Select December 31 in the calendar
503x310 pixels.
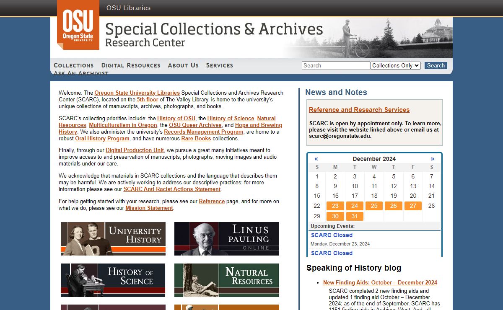point(355,217)
